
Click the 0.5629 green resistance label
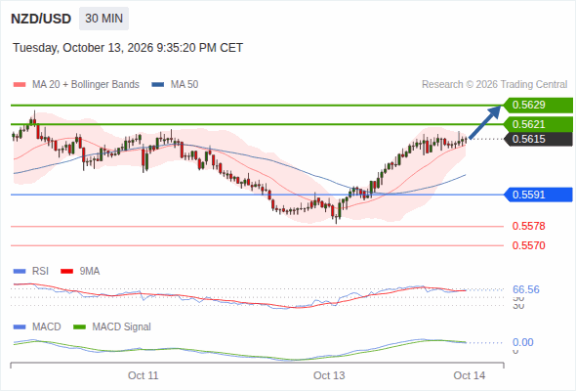pyautogui.click(x=538, y=106)
